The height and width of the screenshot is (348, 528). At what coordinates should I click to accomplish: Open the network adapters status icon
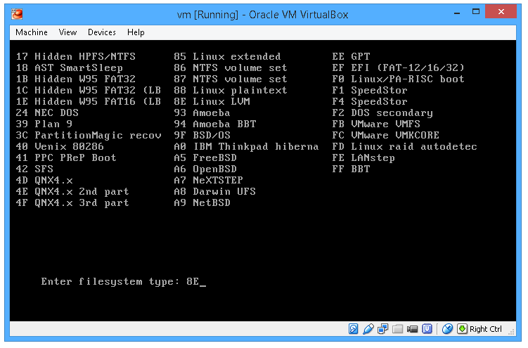(383, 328)
